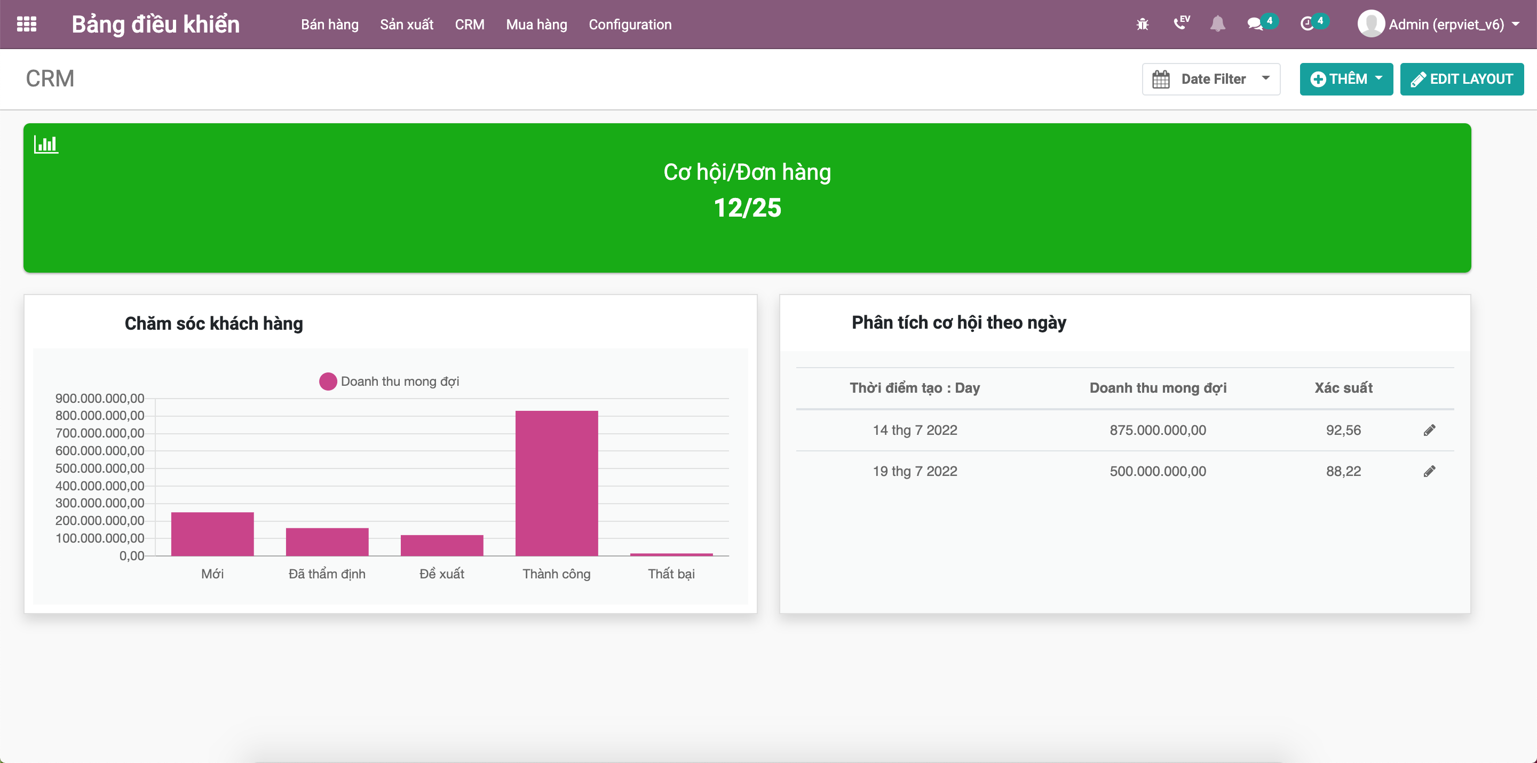Open the chat messages icon
Viewport: 1537px width, 763px height.
click(x=1255, y=25)
